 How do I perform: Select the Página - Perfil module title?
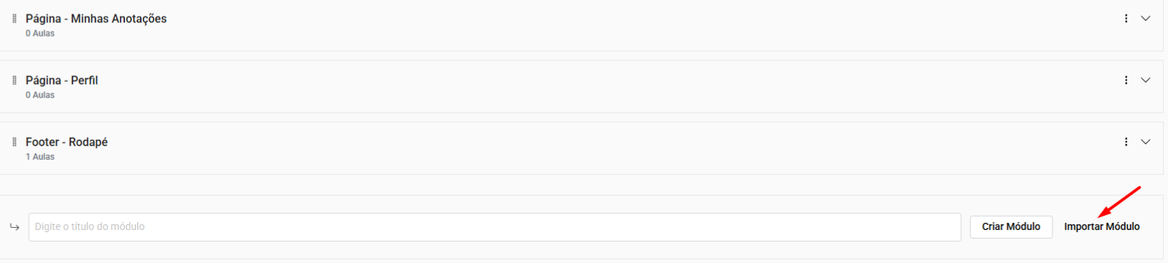(x=62, y=80)
